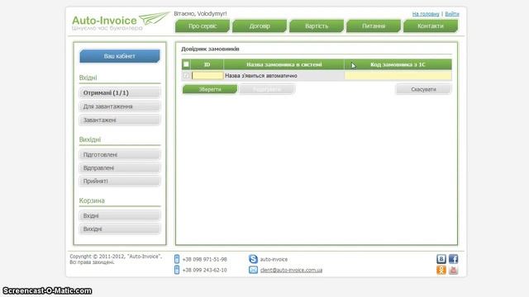Open Отримані (1/1) inbox section
Image resolution: width=529 pixels, height=297 pixels.
point(120,92)
